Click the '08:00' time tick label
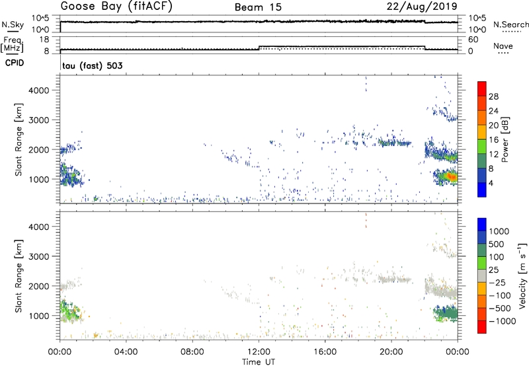Screen dimensions: 529x366 192,352
